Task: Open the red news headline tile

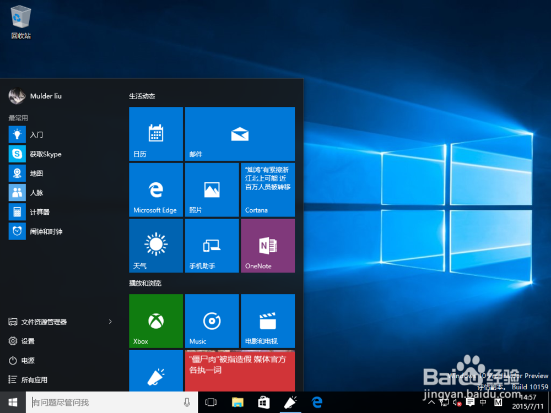Action: pos(240,371)
